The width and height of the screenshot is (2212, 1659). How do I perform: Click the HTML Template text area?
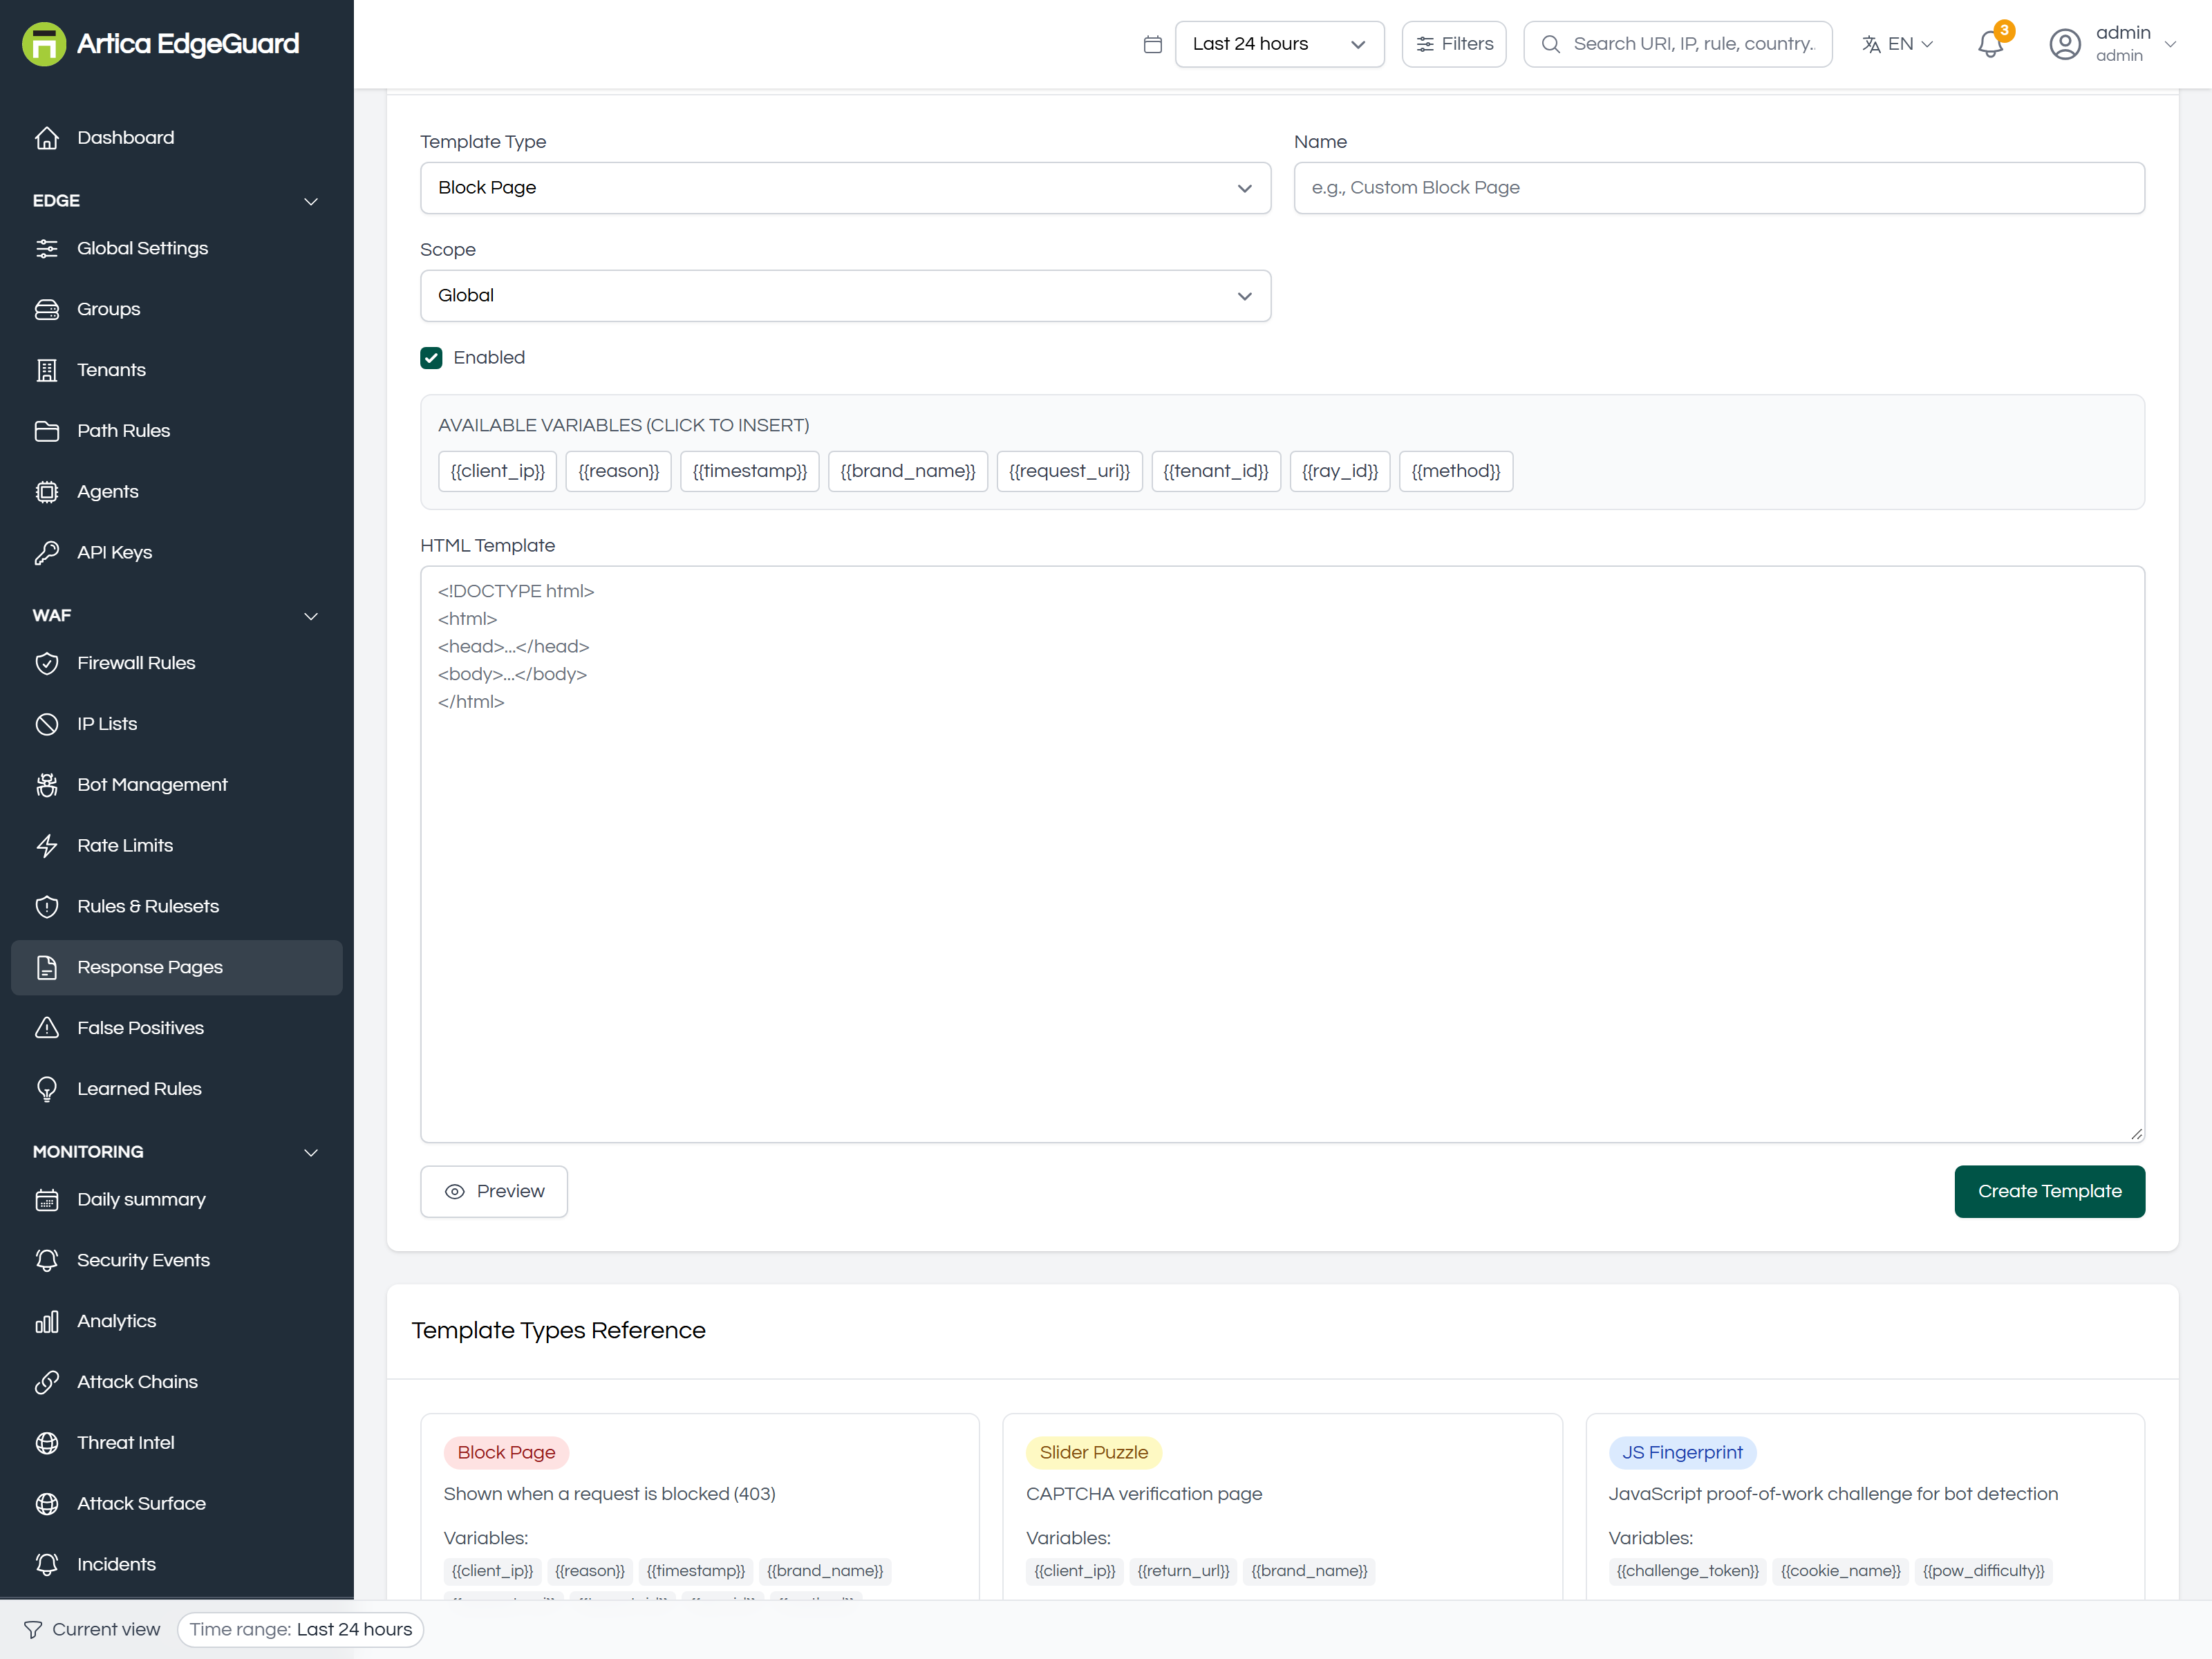(x=1282, y=855)
